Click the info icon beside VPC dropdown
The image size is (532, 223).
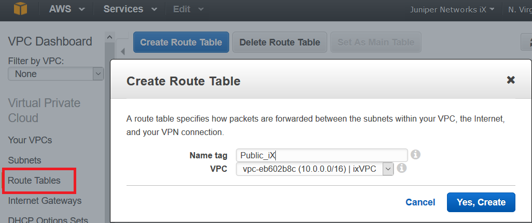(401, 168)
